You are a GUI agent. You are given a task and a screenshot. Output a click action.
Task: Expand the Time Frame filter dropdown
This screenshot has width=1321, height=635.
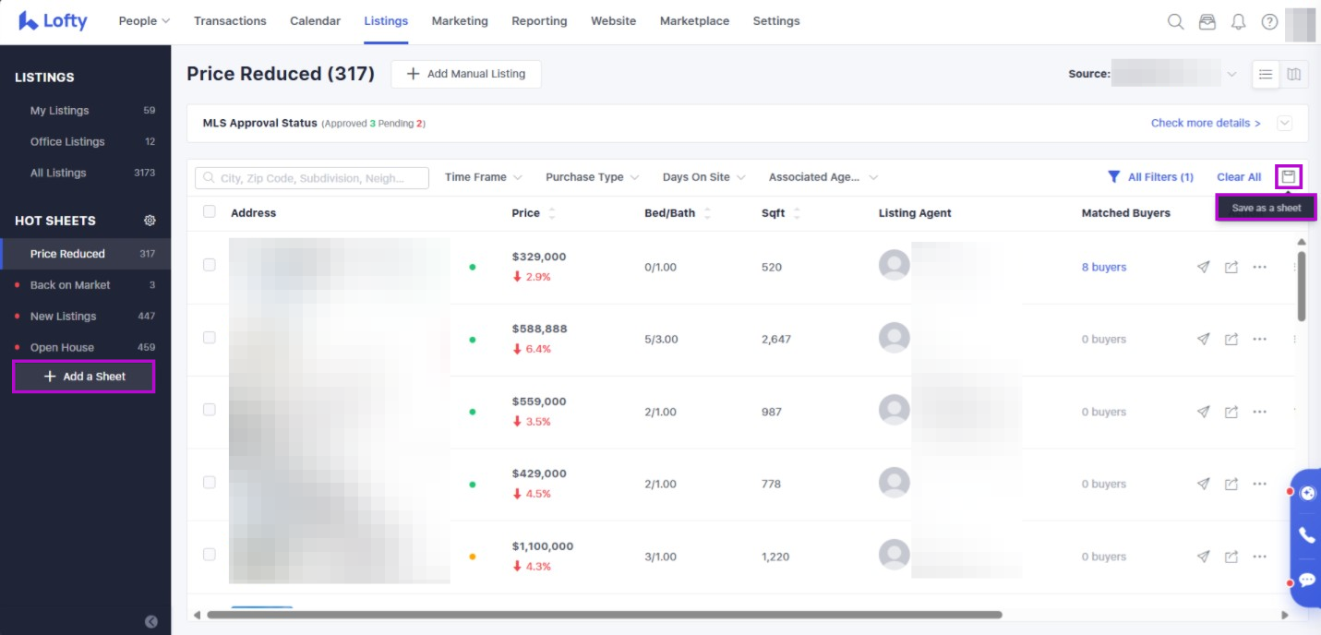click(x=483, y=177)
